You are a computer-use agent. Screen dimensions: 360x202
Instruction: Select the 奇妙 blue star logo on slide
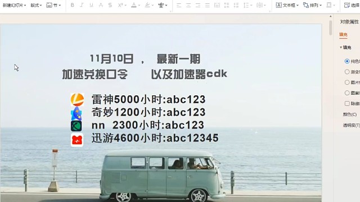76,113
